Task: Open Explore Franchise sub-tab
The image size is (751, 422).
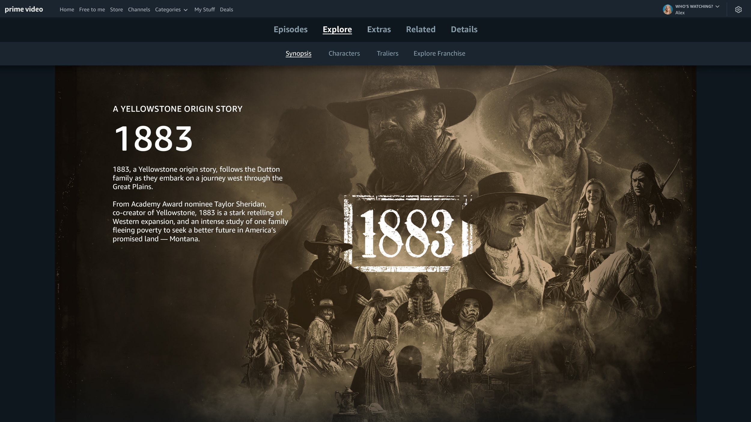Action: pyautogui.click(x=439, y=53)
